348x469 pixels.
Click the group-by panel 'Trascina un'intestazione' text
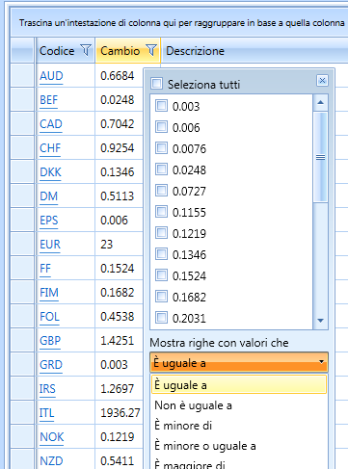pyautogui.click(x=181, y=23)
